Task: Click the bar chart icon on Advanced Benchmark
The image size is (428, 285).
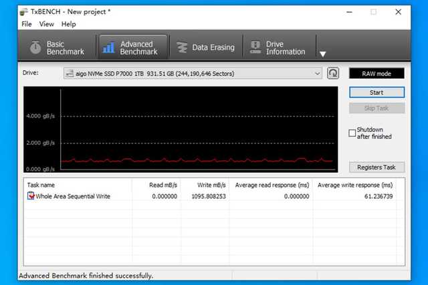Action: pos(108,47)
